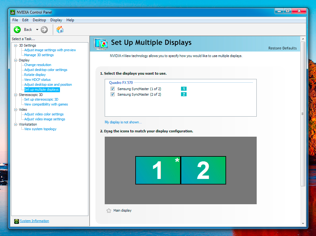This screenshot has width=316, height=236.
Task: Click the scrollbar up arrow
Action: (303, 39)
